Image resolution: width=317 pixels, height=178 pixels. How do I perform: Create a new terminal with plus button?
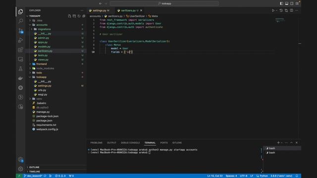point(278,143)
